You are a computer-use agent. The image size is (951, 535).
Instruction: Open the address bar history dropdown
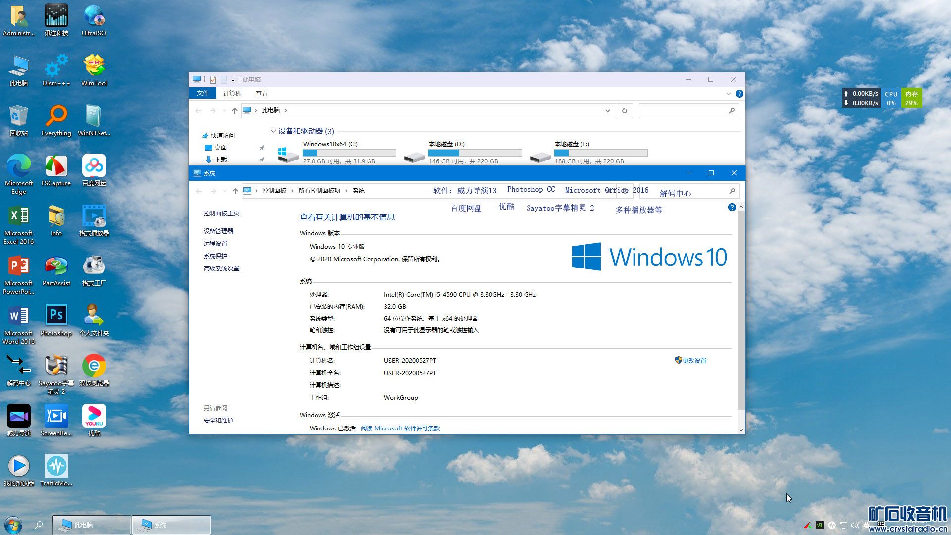(607, 111)
